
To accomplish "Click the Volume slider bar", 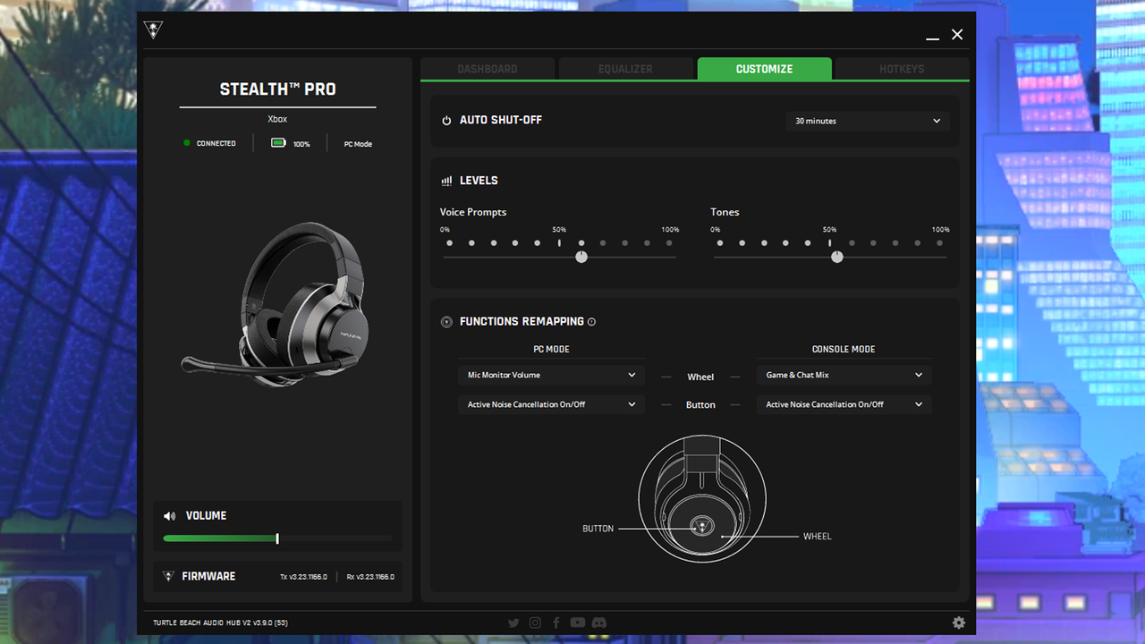I will tap(277, 538).
